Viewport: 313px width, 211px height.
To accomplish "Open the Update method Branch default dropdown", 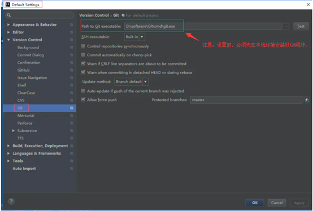I will (132, 82).
